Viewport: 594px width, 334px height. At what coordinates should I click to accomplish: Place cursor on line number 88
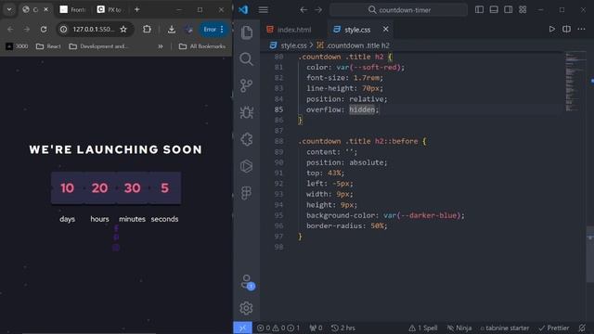[278, 141]
